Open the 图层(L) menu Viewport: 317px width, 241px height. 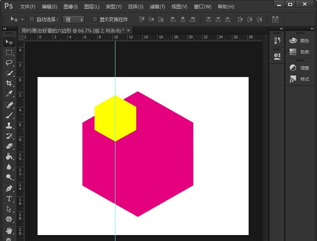pyautogui.click(x=92, y=7)
